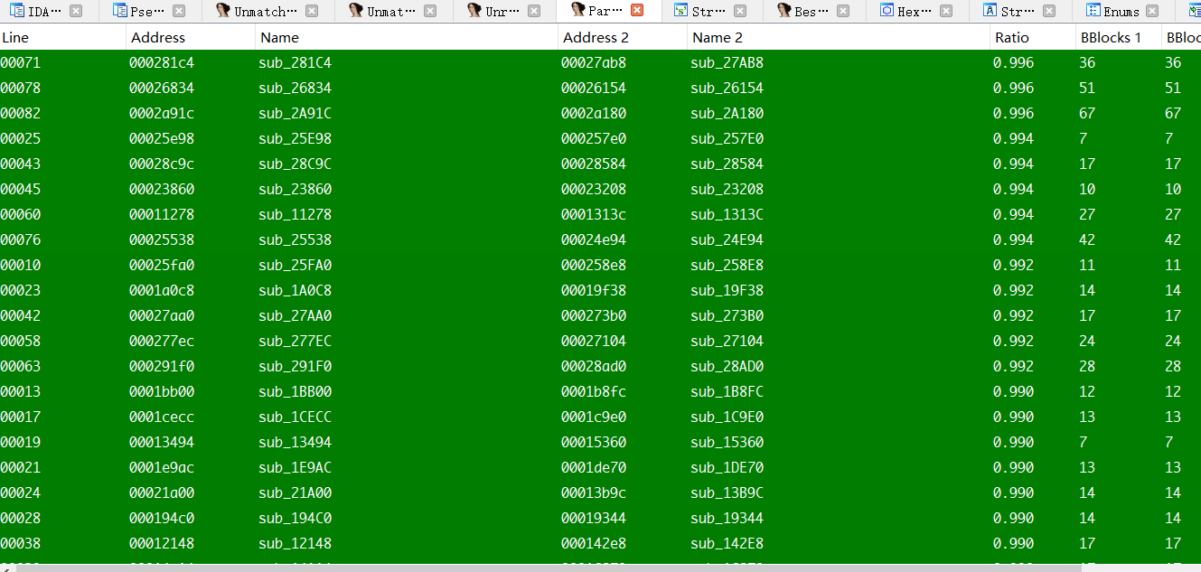Close the active Par tab
The height and width of the screenshot is (572, 1201).
[637, 11]
